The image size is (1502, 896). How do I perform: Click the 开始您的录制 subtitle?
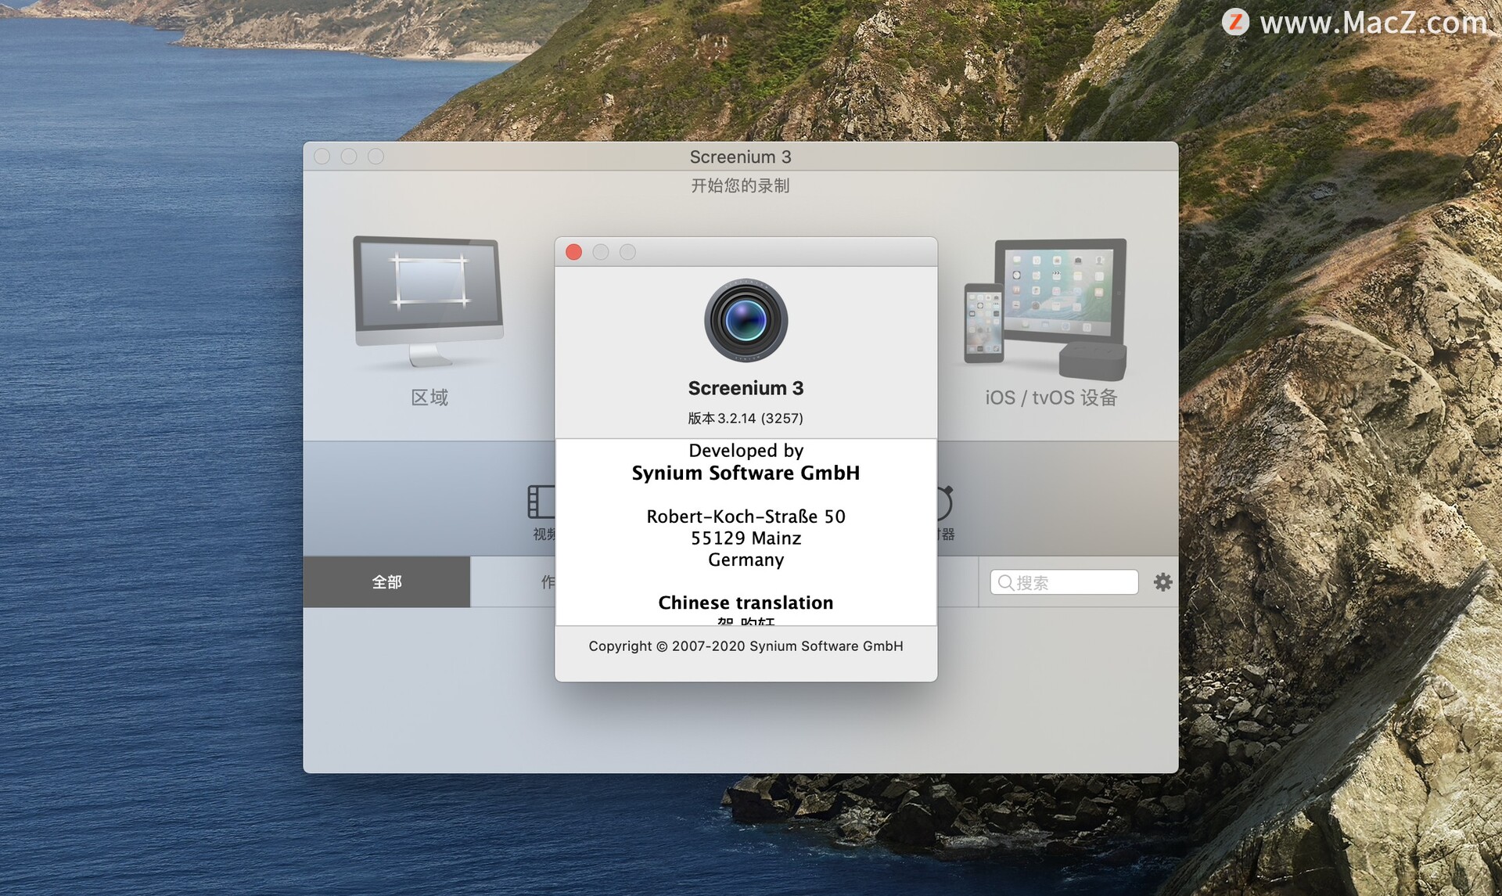(x=740, y=186)
